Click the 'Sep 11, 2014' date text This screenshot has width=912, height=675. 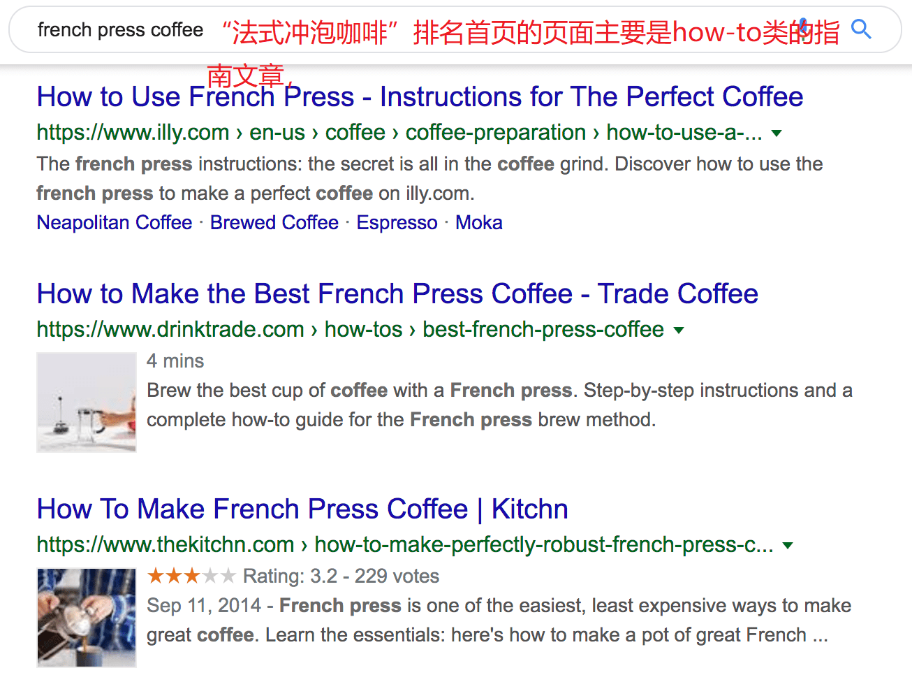coord(204,605)
